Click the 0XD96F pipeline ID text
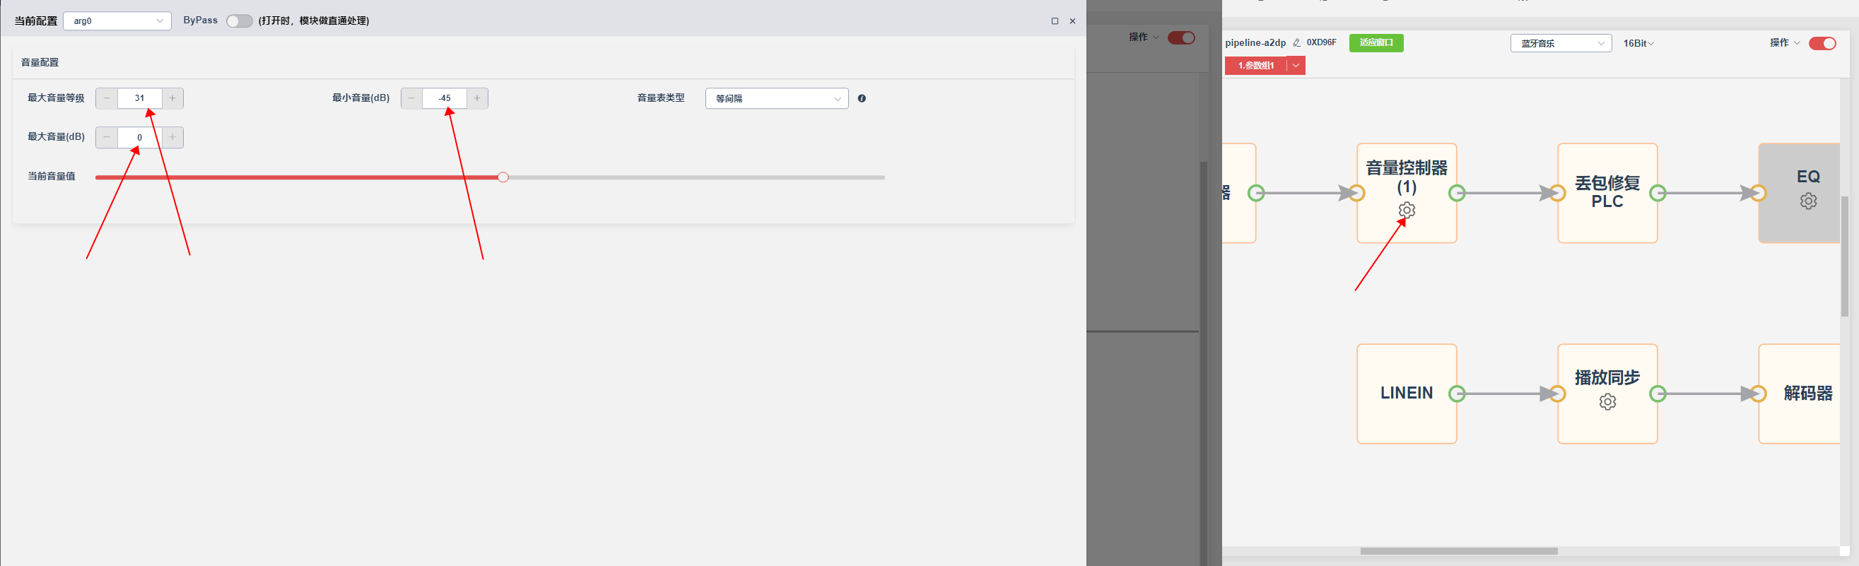 (1321, 42)
